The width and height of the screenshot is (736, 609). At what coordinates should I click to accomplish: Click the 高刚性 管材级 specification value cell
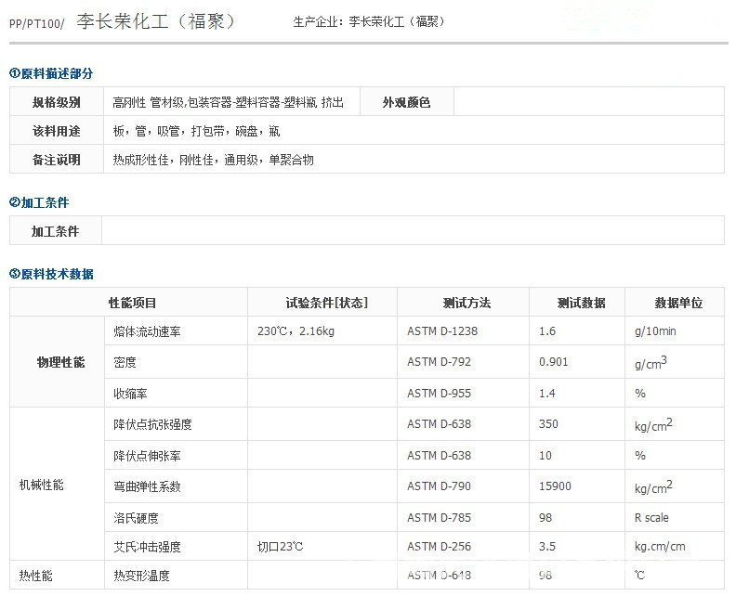pos(231,102)
